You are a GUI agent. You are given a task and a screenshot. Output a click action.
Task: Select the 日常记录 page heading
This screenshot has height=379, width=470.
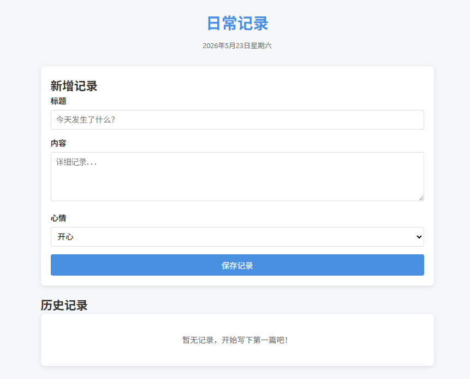(237, 24)
